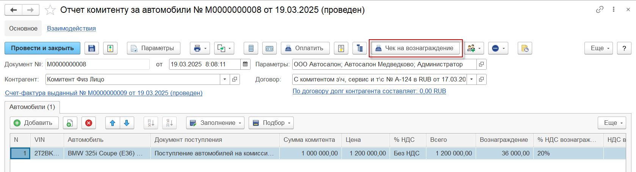Open the calendar picker next to date
This screenshot has width=636, height=172.
[x=246, y=64]
